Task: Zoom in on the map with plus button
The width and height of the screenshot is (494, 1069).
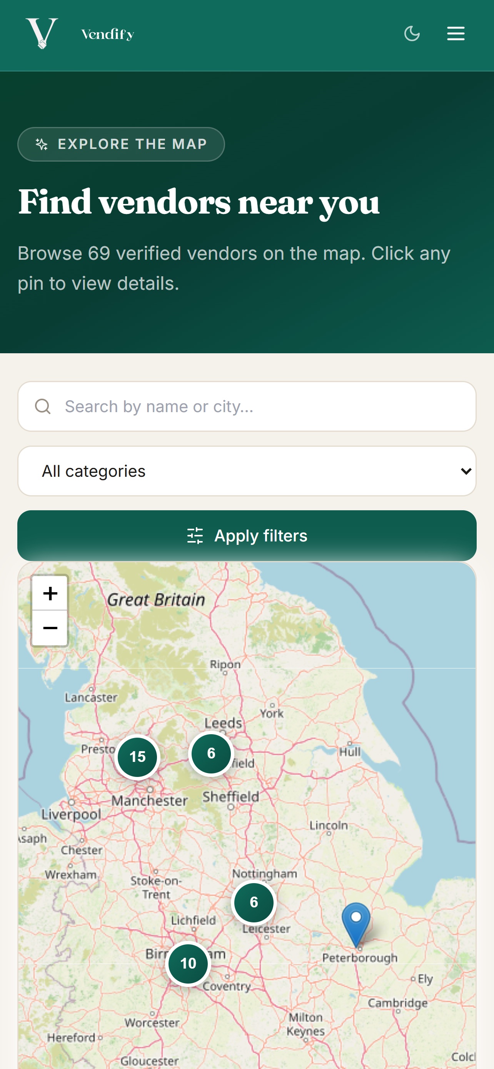Action: [x=50, y=593]
